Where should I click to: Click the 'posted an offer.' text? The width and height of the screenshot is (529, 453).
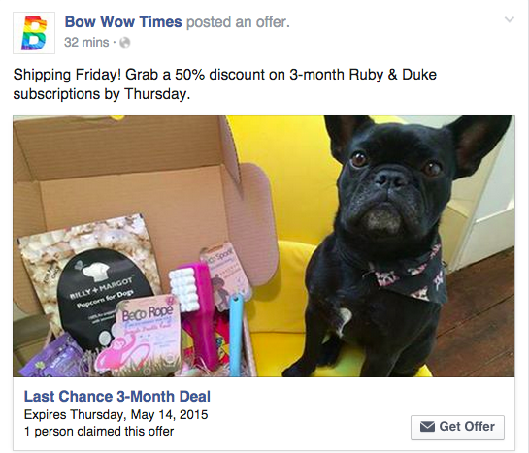coord(238,22)
